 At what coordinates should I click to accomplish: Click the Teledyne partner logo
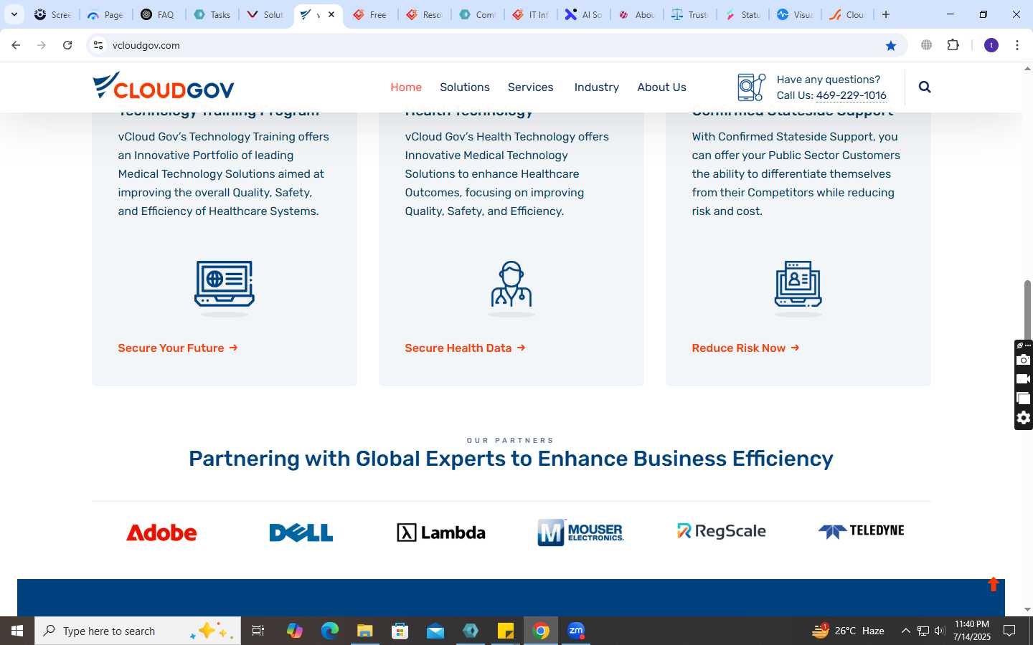861,531
